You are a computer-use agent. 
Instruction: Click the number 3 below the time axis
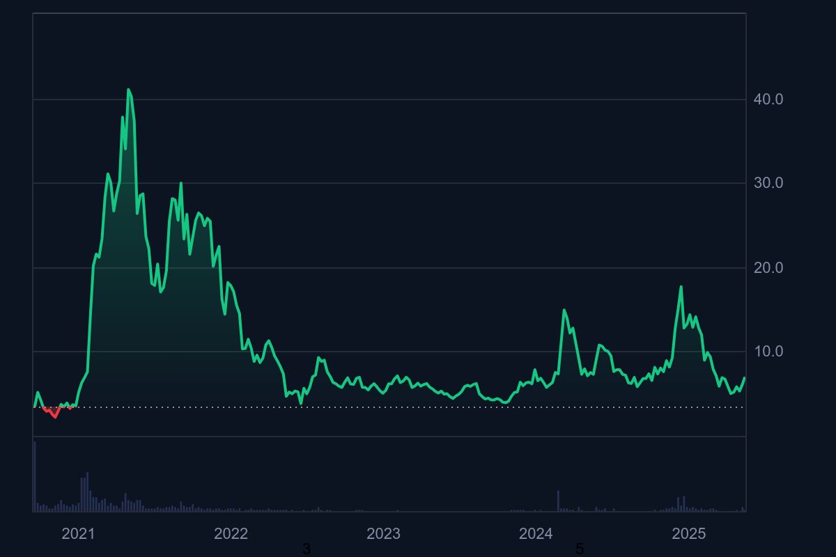coord(306,549)
